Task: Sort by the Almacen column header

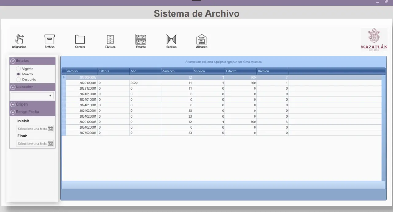Action: coord(177,71)
